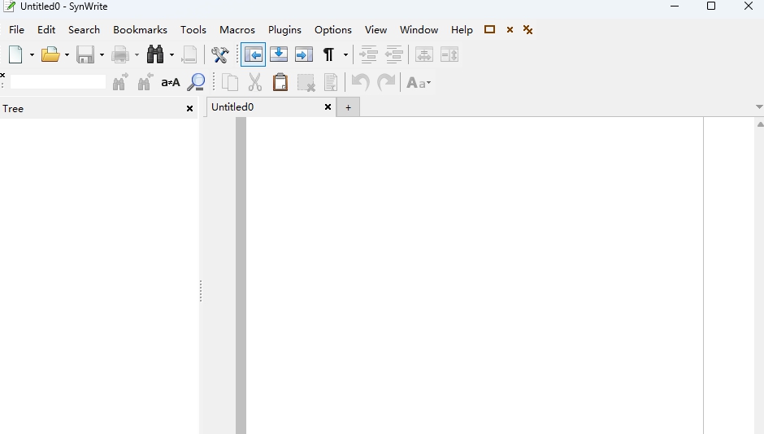The height and width of the screenshot is (434, 764).
Task: Click the page icon next to the binoculars dropdown
Action: point(189,54)
